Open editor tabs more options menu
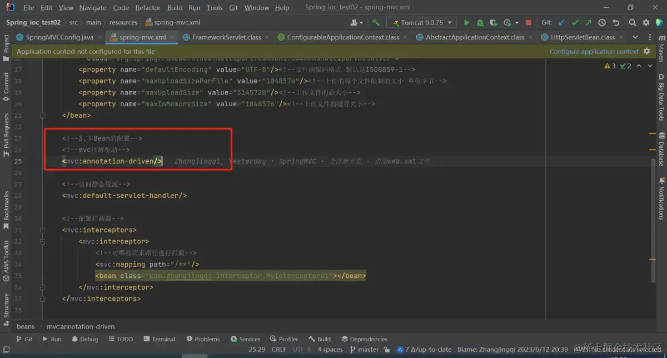The image size is (667, 358). click(649, 37)
